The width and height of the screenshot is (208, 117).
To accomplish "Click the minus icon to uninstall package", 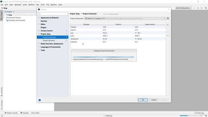I will (x=168, y=28).
